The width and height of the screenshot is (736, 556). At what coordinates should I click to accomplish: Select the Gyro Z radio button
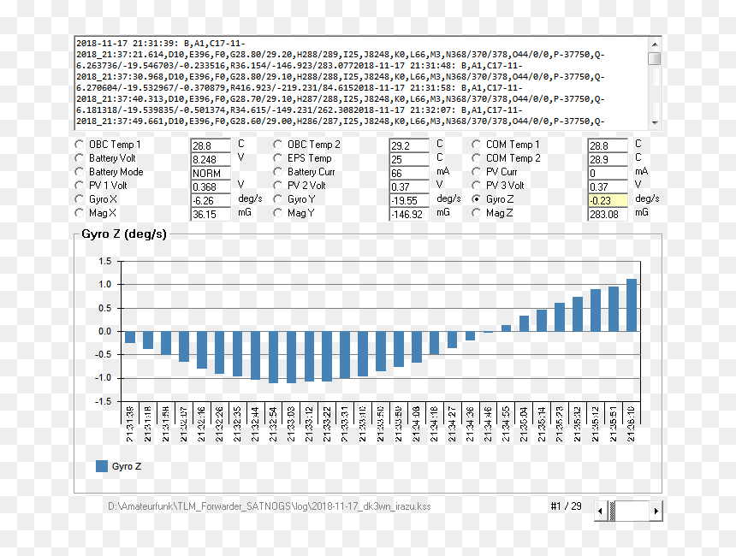(x=477, y=199)
